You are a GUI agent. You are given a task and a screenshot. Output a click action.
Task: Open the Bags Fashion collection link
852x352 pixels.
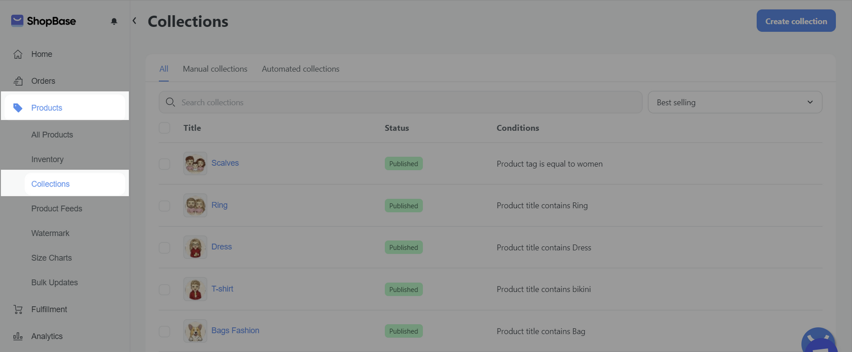tap(235, 331)
